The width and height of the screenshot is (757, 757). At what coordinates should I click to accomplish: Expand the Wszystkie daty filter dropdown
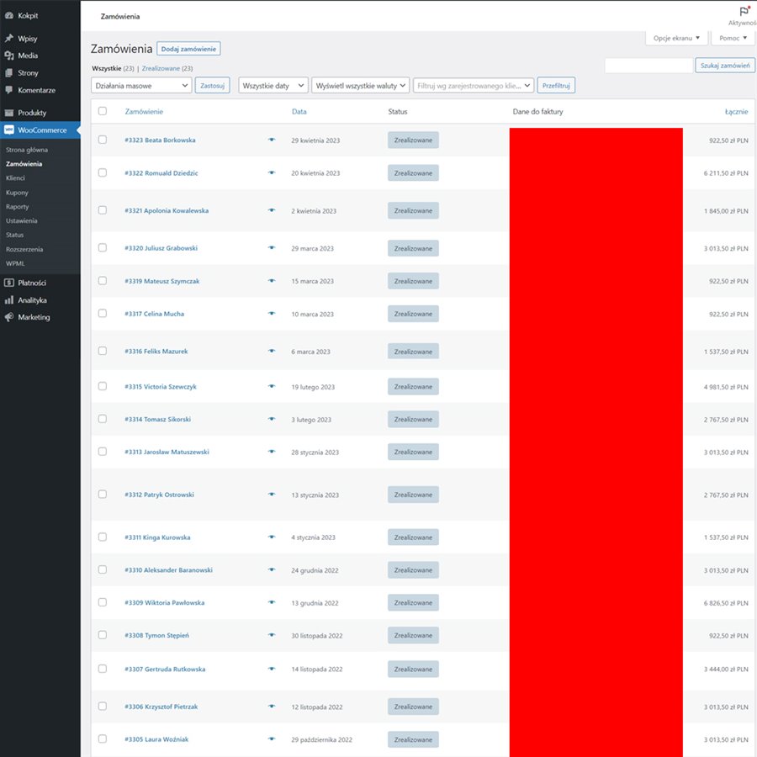[273, 86]
